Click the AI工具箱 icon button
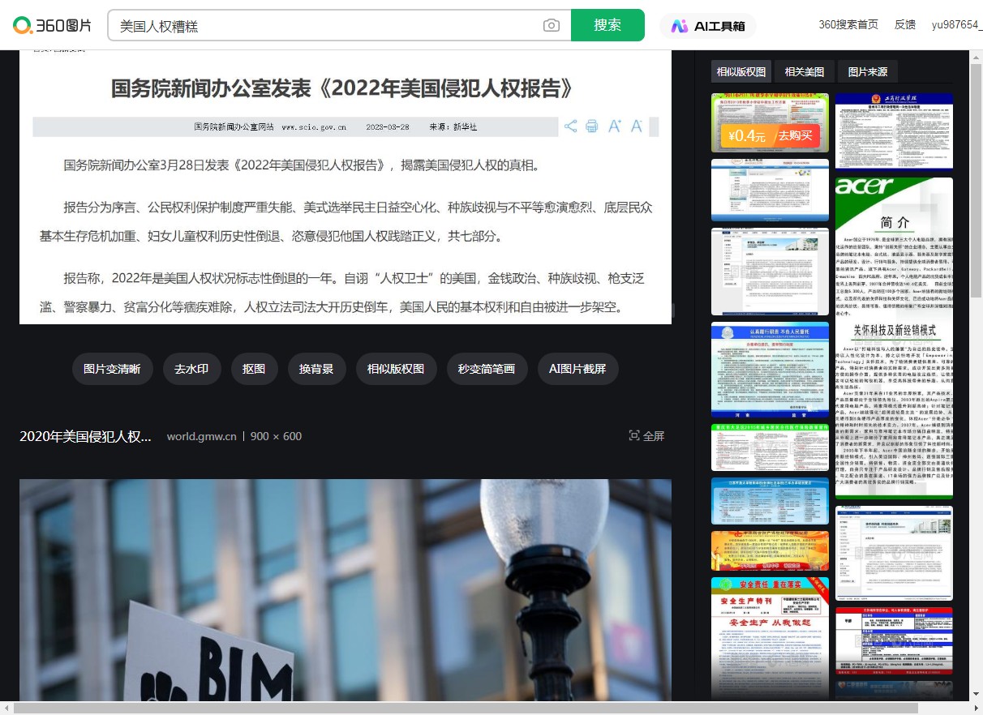Screen dimensions: 983x715 point(708,26)
